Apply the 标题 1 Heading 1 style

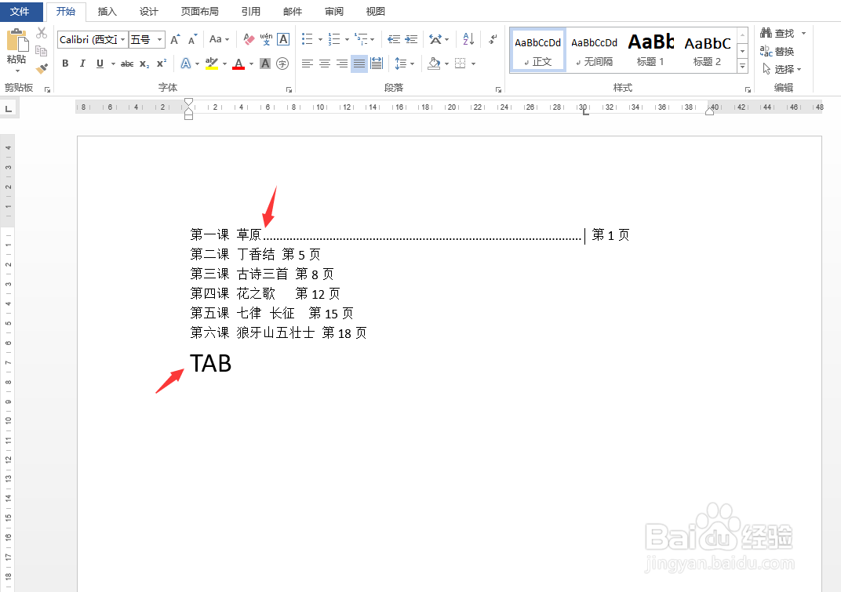[650, 50]
